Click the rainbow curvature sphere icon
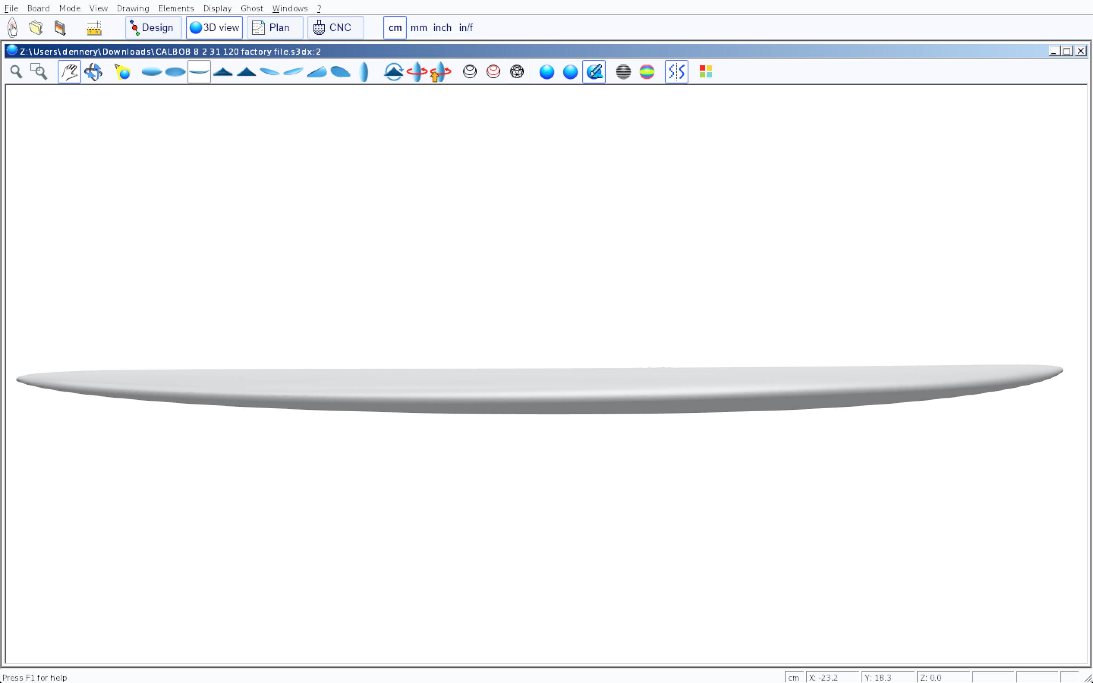This screenshot has width=1093, height=683. (647, 72)
